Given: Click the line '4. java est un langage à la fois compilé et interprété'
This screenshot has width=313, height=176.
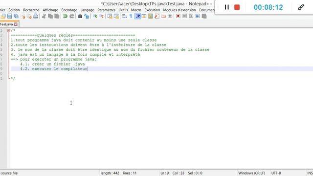Looking at the screenshot, I should pyautogui.click(x=75, y=54).
